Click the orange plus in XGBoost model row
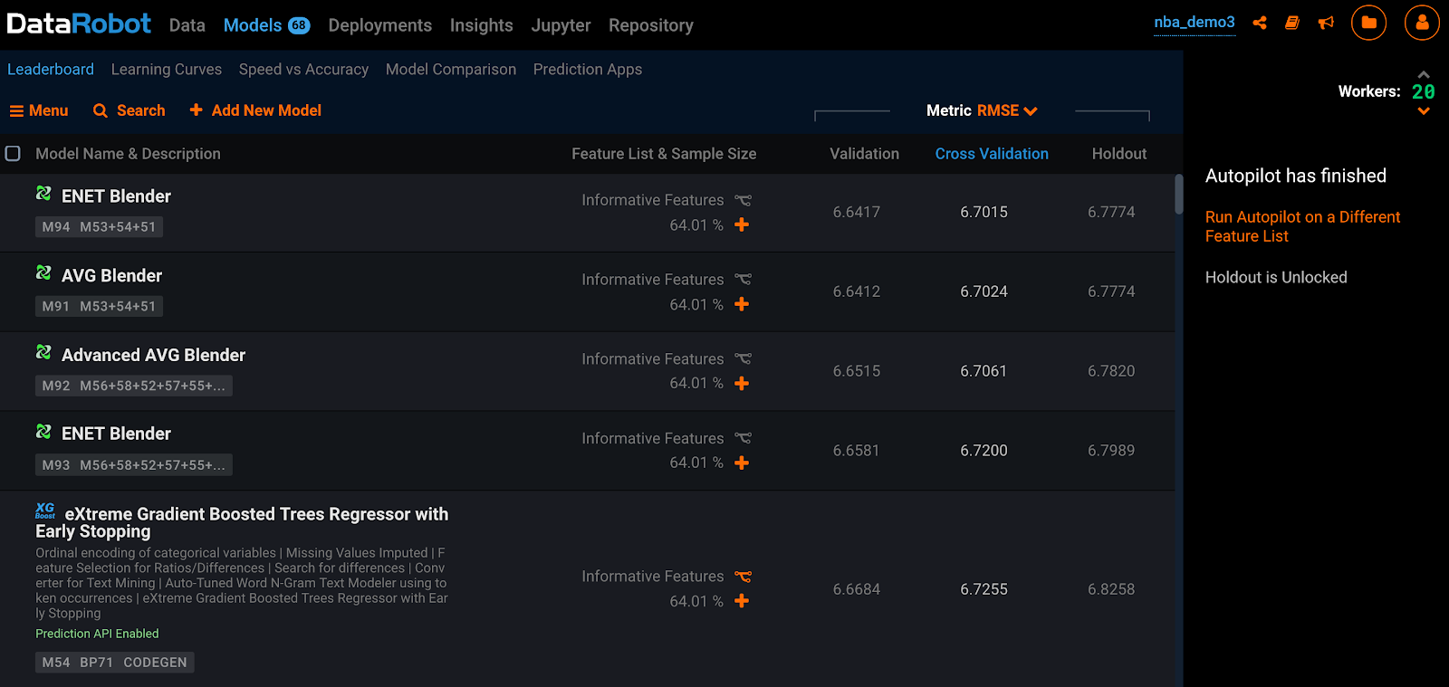 [x=742, y=601]
